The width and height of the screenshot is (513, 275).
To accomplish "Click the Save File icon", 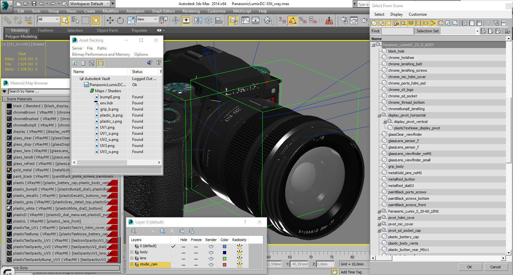I will pos(34,4).
